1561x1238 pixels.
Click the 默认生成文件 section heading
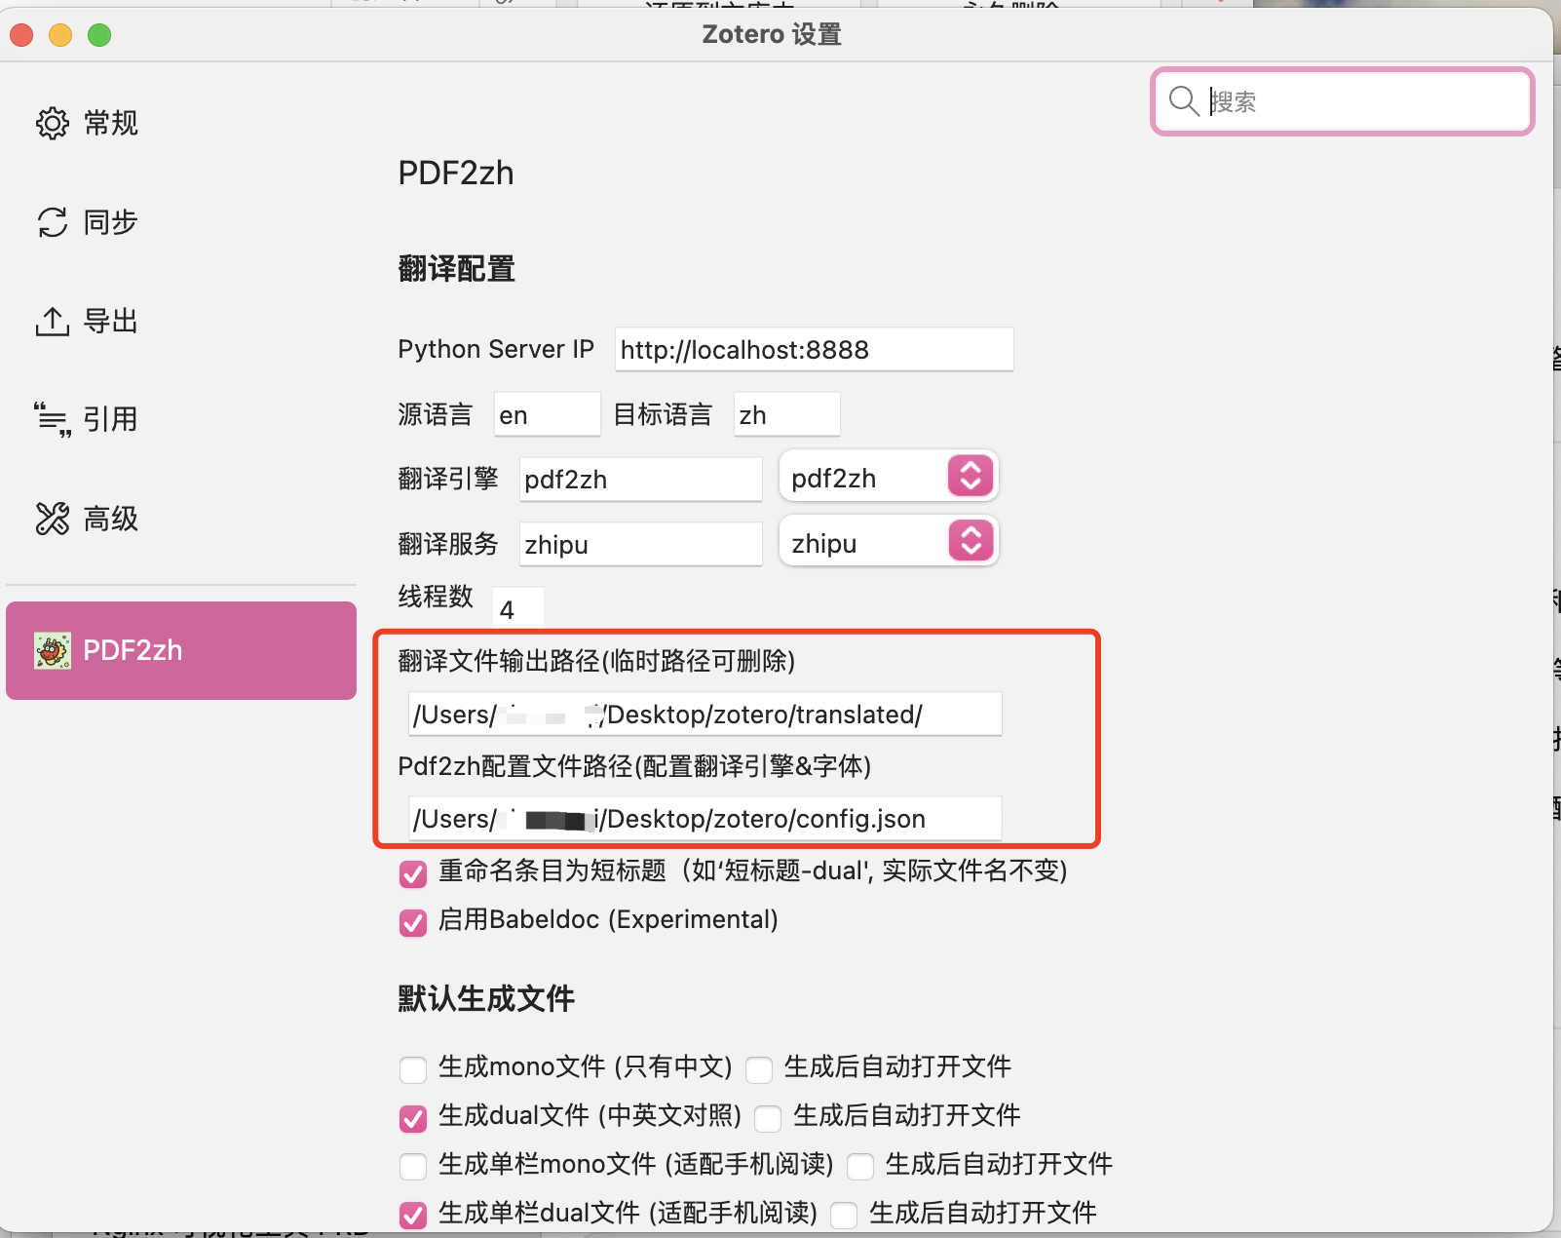coord(486,998)
